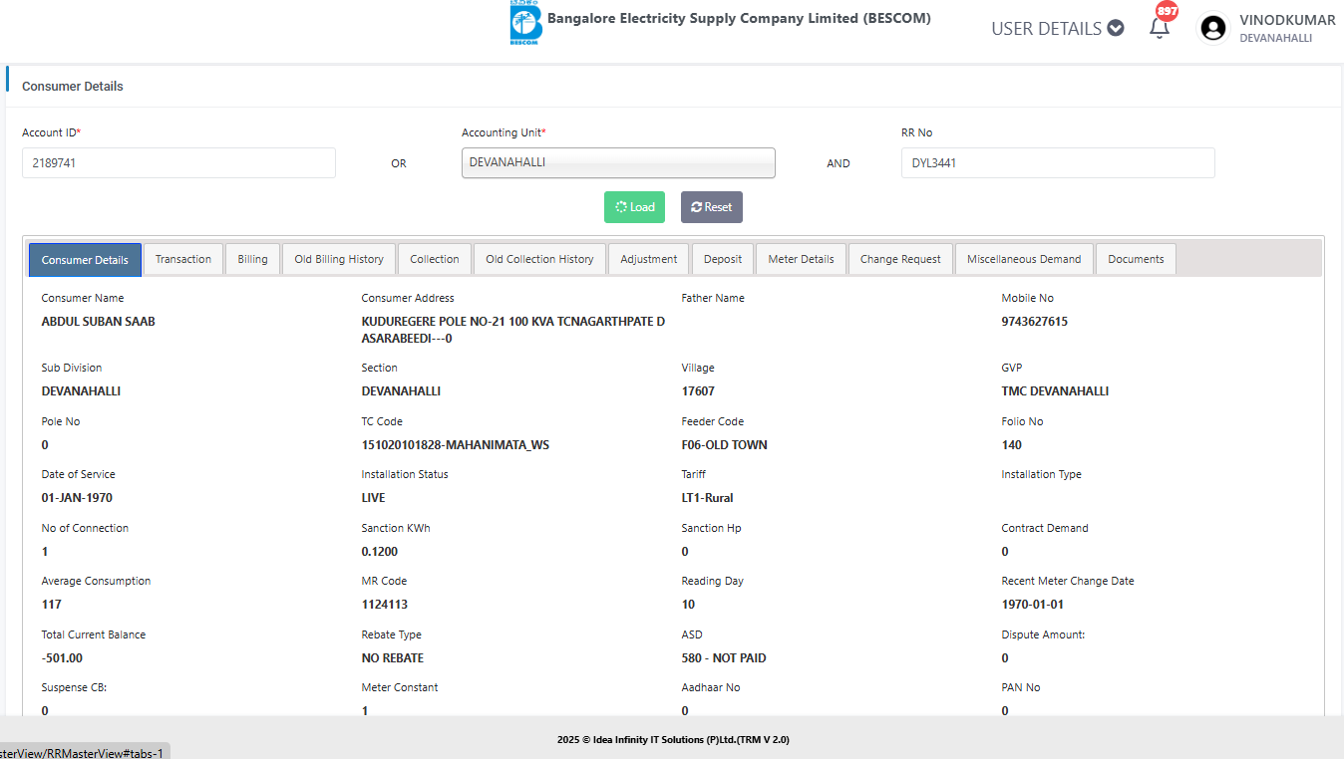
Task: Open the Billing tab
Action: click(x=252, y=259)
